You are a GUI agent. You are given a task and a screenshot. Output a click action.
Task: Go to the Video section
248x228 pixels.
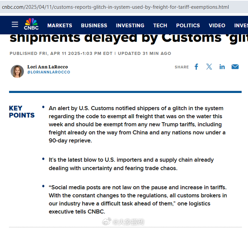point(217,26)
